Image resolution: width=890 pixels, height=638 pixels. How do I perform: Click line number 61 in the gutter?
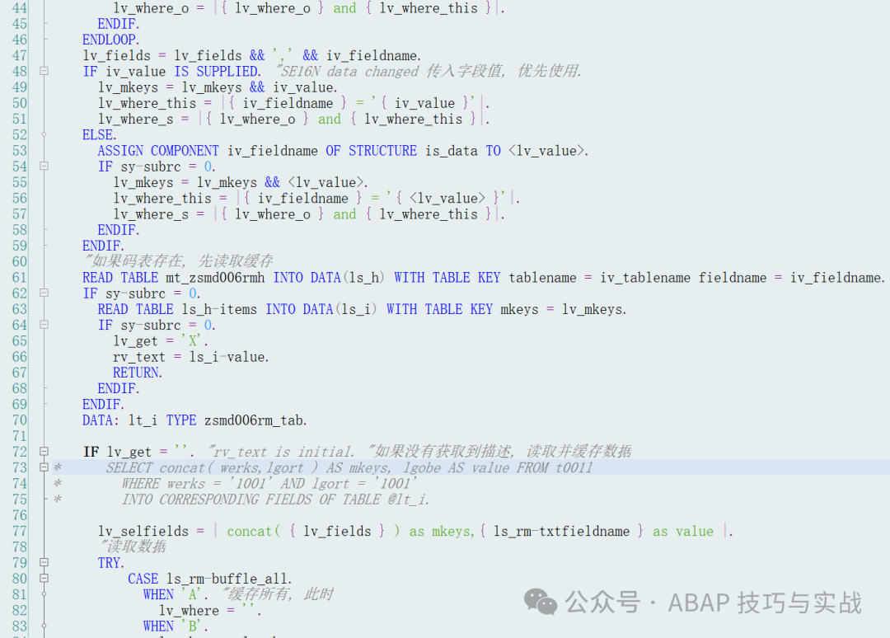(19, 278)
